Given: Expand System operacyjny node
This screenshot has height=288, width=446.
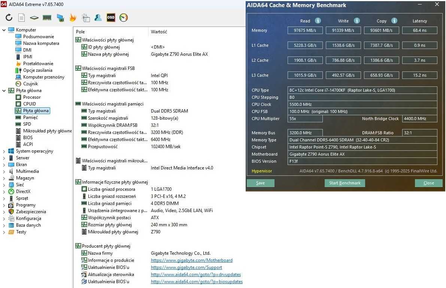Looking at the screenshot, I should pos(4,151).
